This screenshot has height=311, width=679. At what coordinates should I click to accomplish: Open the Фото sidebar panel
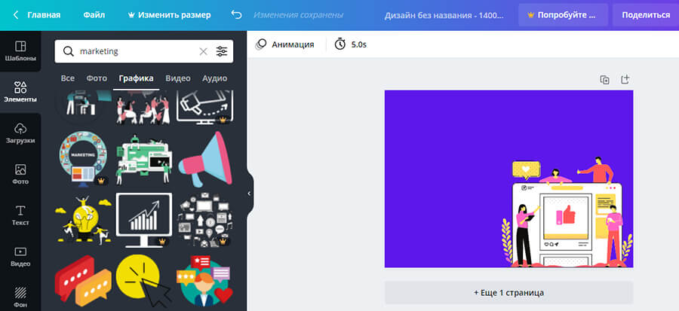pyautogui.click(x=20, y=174)
